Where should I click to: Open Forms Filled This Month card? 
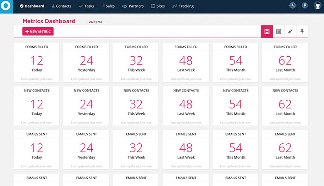click(x=235, y=62)
